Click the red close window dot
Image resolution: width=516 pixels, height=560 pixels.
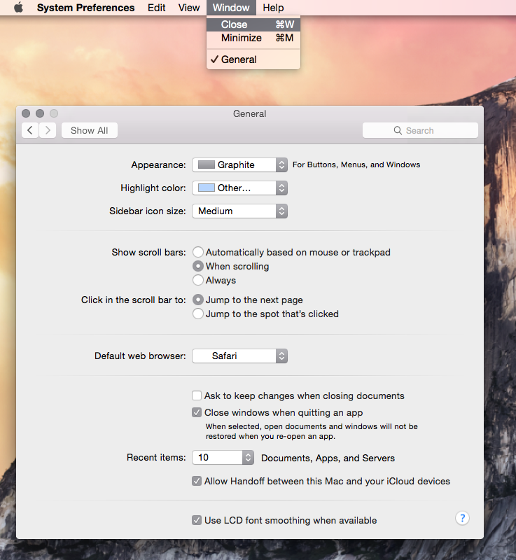tap(26, 113)
